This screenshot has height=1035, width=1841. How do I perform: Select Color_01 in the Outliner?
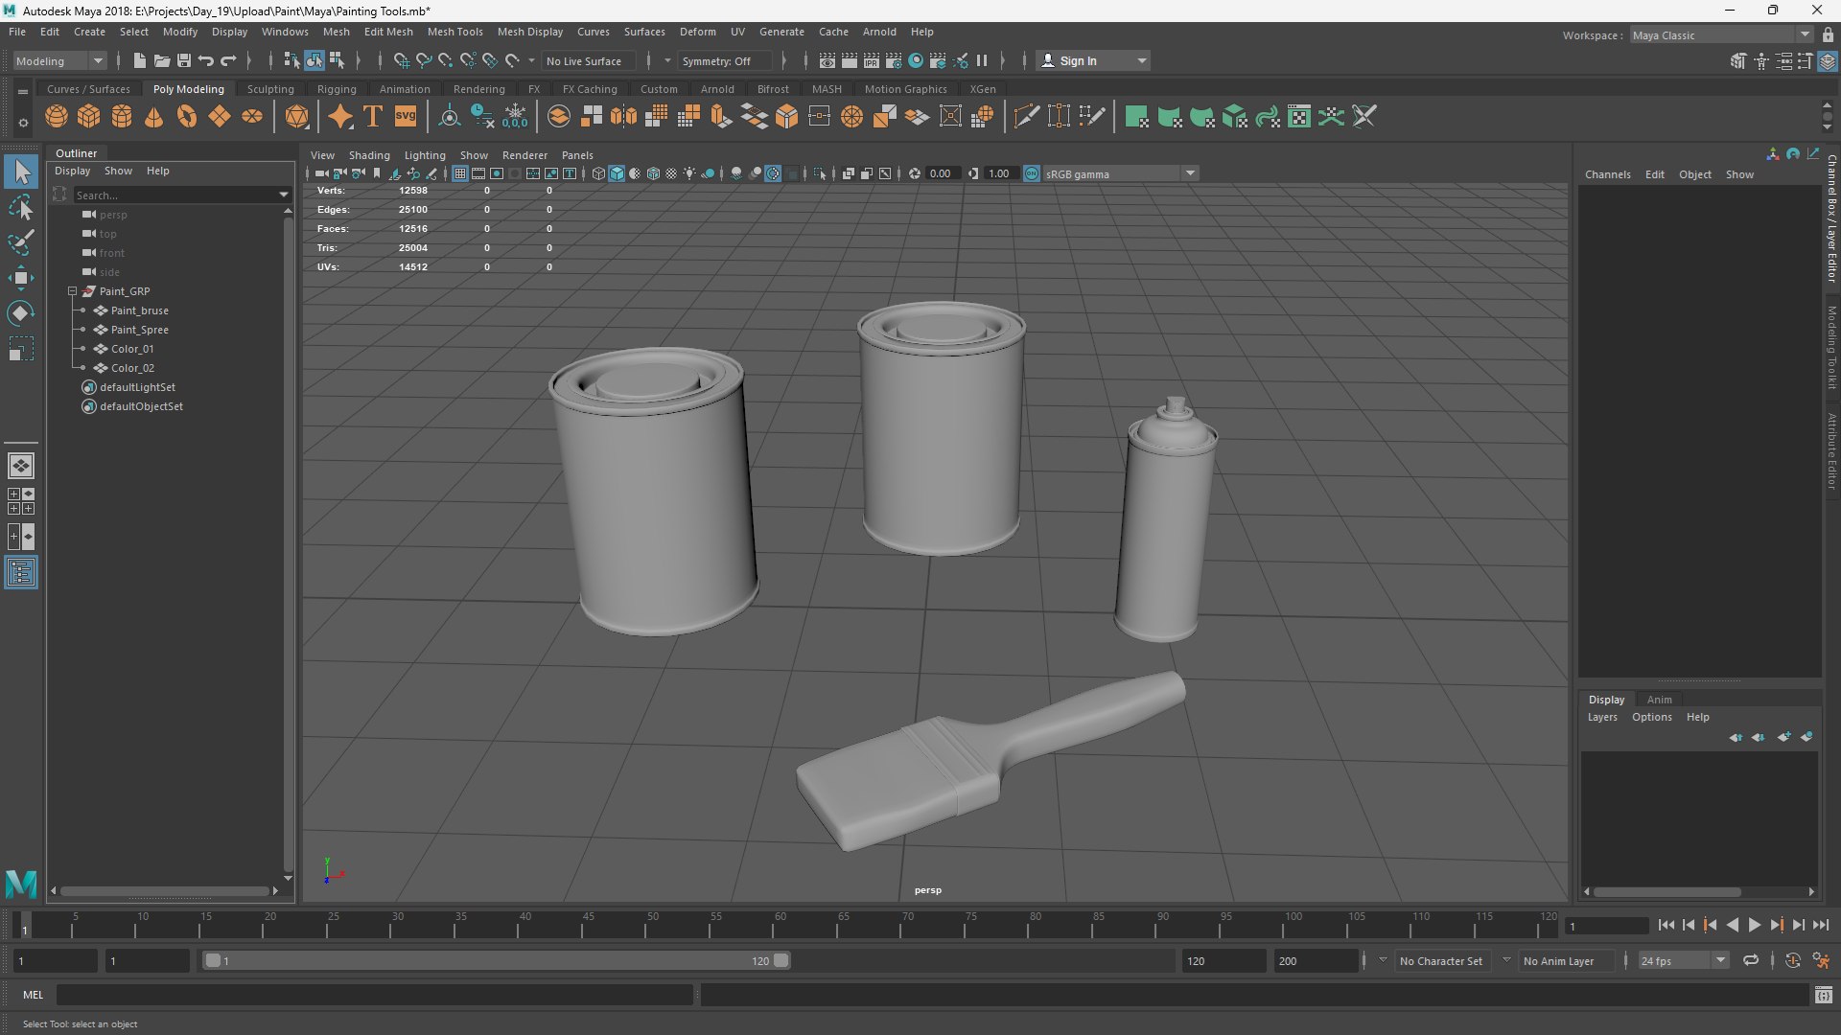point(131,349)
